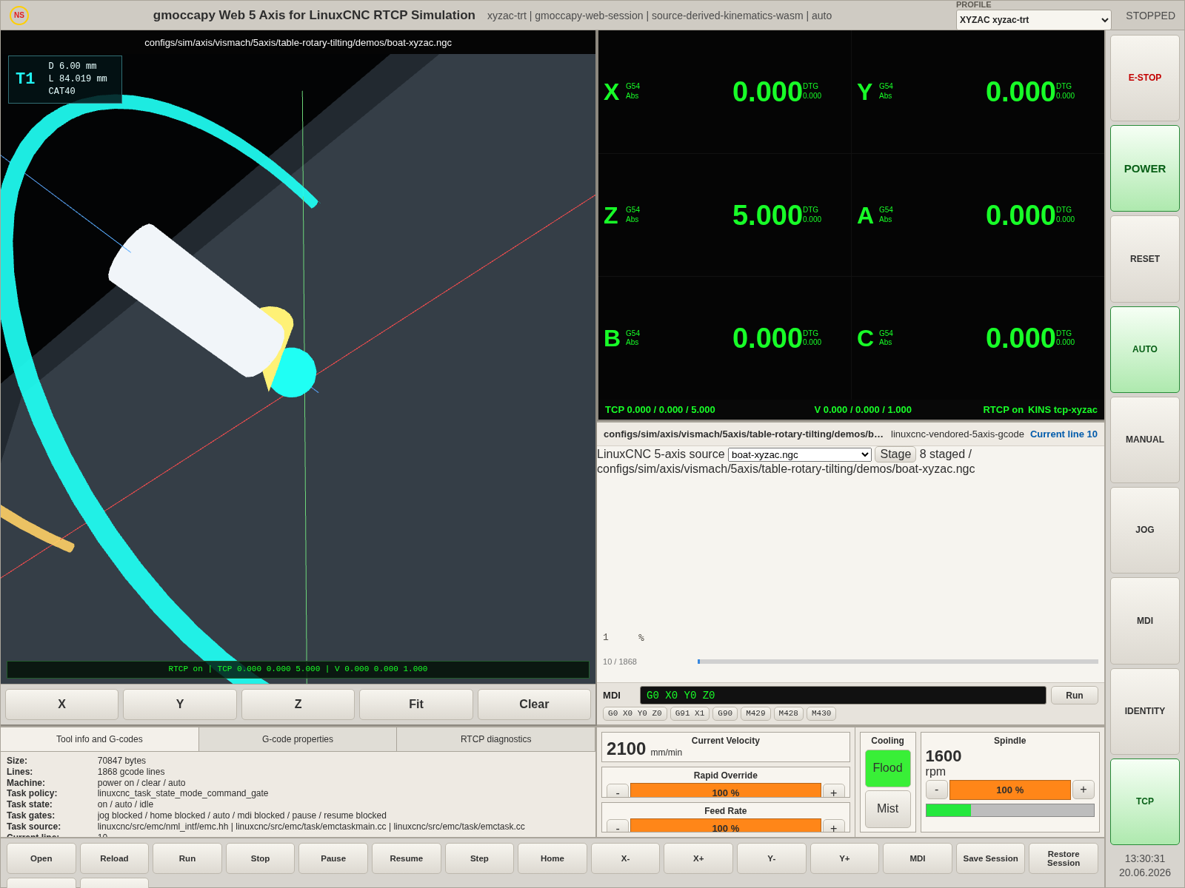Insert G90 preset
This screenshot has height=888, width=1185.
point(725,713)
